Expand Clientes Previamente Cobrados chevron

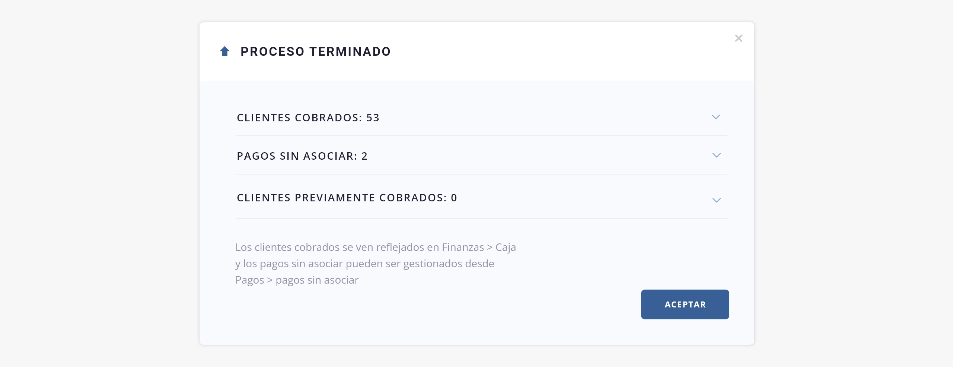[x=716, y=200]
